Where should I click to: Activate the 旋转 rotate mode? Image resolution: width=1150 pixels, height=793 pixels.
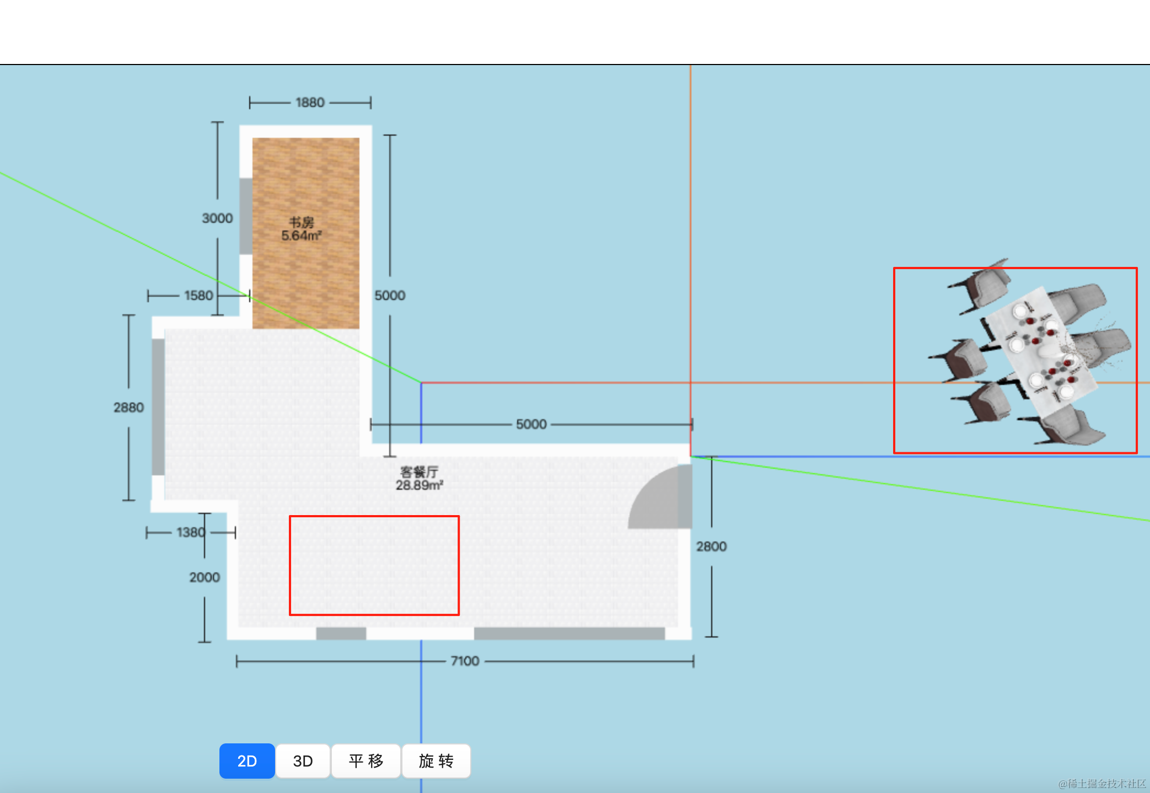pos(436,761)
